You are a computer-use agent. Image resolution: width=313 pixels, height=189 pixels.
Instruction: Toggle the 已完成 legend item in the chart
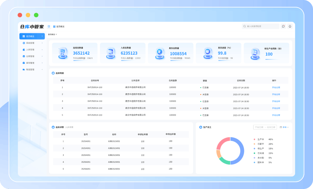(259, 153)
